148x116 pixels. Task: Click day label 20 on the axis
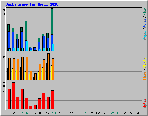coord(91,113)
